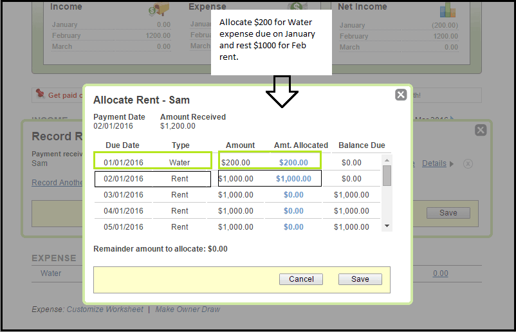Click the Record Another link
Screen dimensions: 516x332
click(x=57, y=183)
